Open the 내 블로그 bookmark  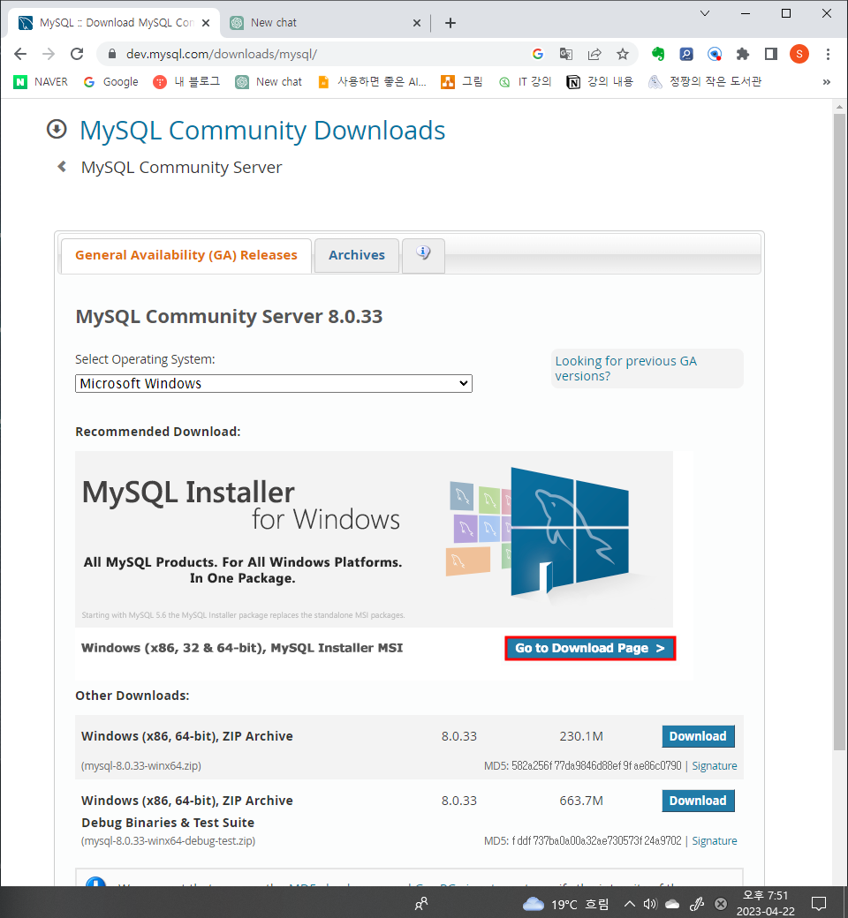(186, 82)
